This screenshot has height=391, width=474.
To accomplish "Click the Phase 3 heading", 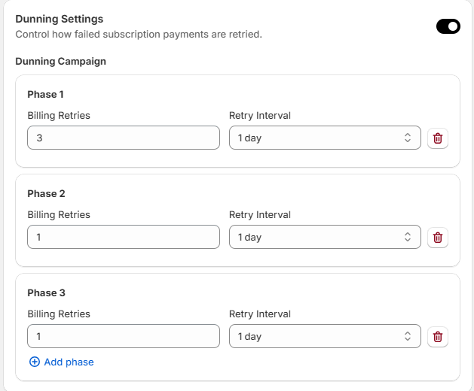I will coord(46,292).
